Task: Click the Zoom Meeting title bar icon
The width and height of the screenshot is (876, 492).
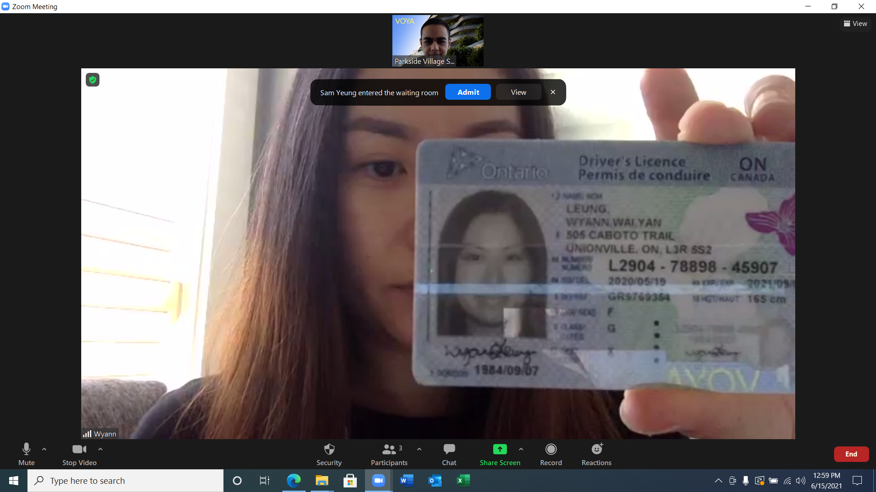Action: [x=5, y=6]
